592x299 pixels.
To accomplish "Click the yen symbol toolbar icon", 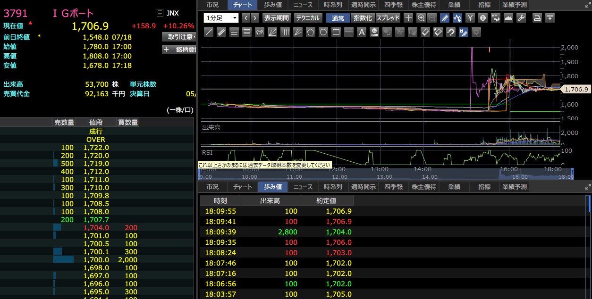I will point(470,18).
